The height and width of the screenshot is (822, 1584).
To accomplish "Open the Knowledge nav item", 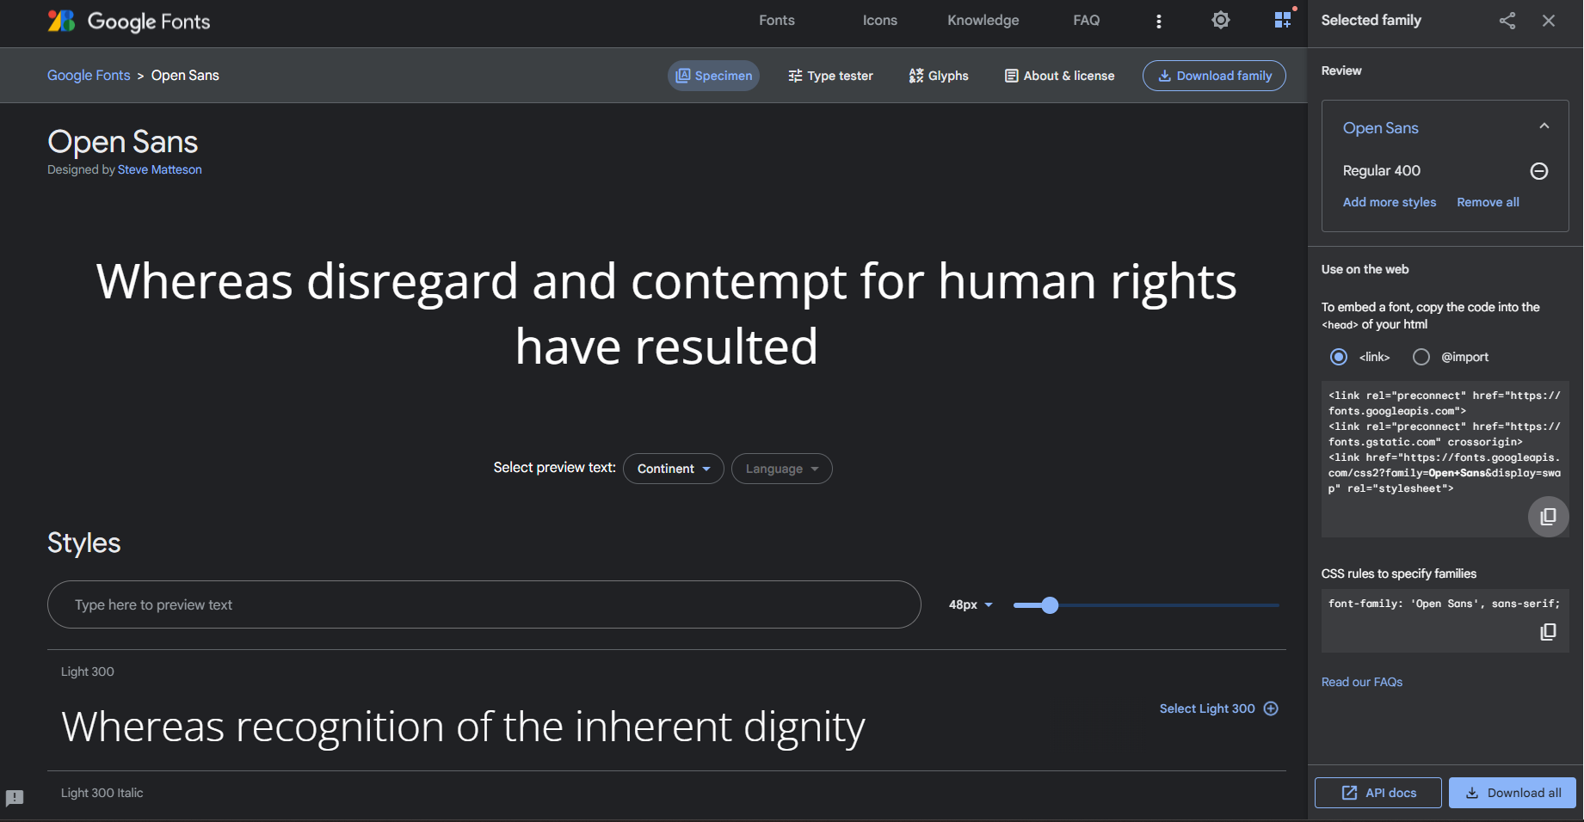I will 983,21.
